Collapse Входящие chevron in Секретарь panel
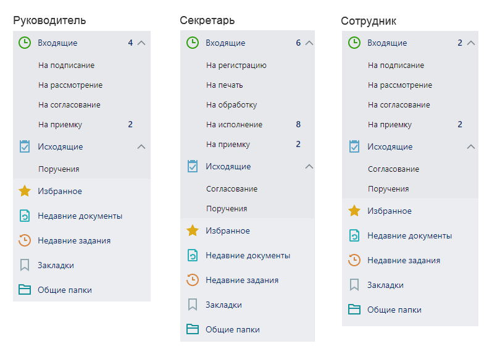 (309, 43)
